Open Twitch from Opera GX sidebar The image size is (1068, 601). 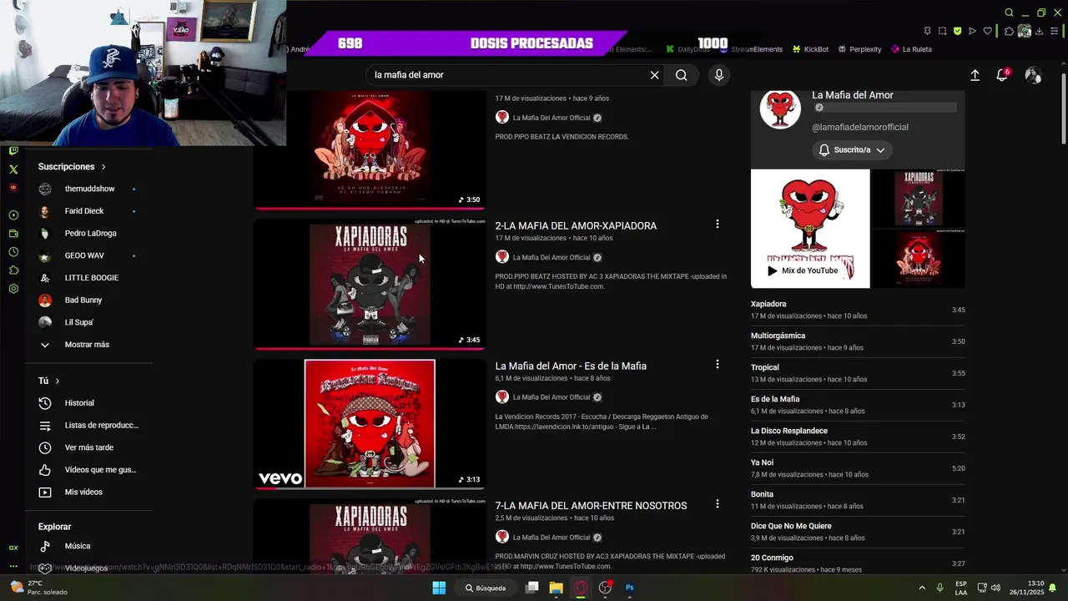(x=13, y=151)
